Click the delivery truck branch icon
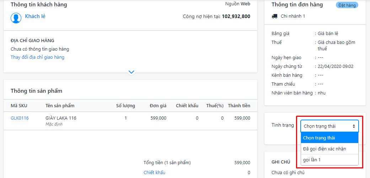The height and width of the screenshot is (178, 370). click(274, 16)
